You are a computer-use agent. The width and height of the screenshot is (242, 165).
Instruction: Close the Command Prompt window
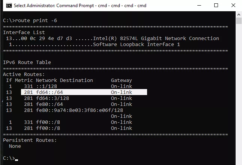[233, 5]
